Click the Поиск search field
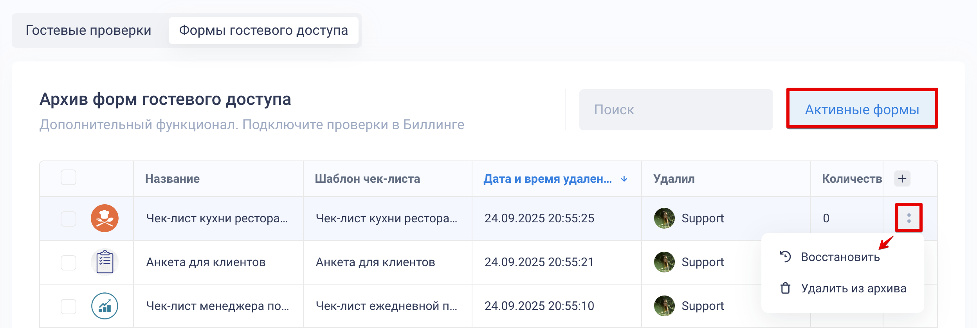The height and width of the screenshot is (328, 977). pos(676,110)
